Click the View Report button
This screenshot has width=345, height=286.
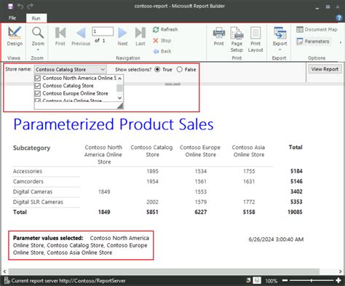pos(325,69)
